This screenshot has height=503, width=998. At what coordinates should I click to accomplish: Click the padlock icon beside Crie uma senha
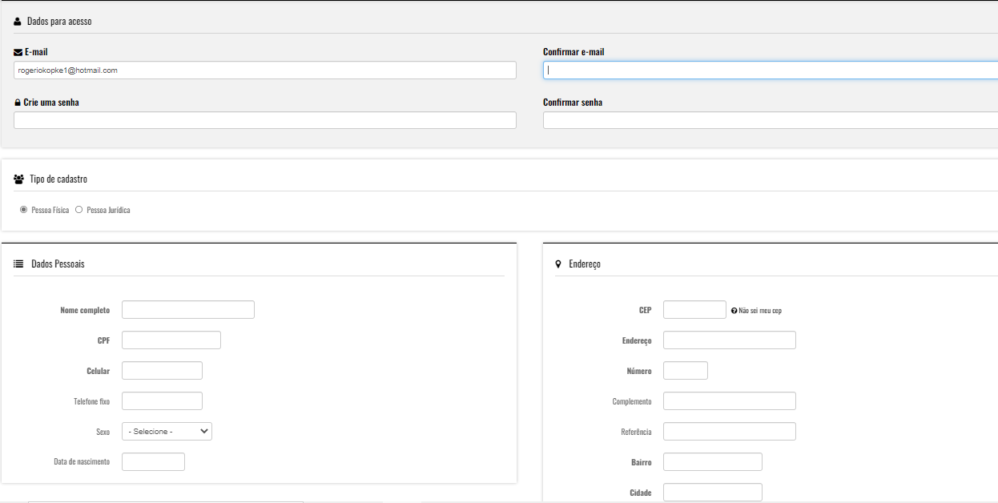click(18, 103)
